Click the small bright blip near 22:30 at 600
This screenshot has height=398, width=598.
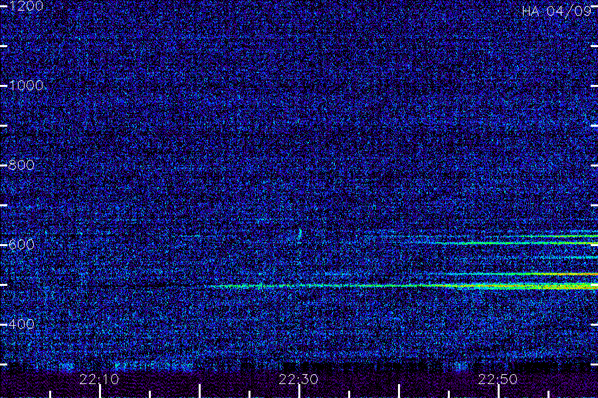click(300, 233)
